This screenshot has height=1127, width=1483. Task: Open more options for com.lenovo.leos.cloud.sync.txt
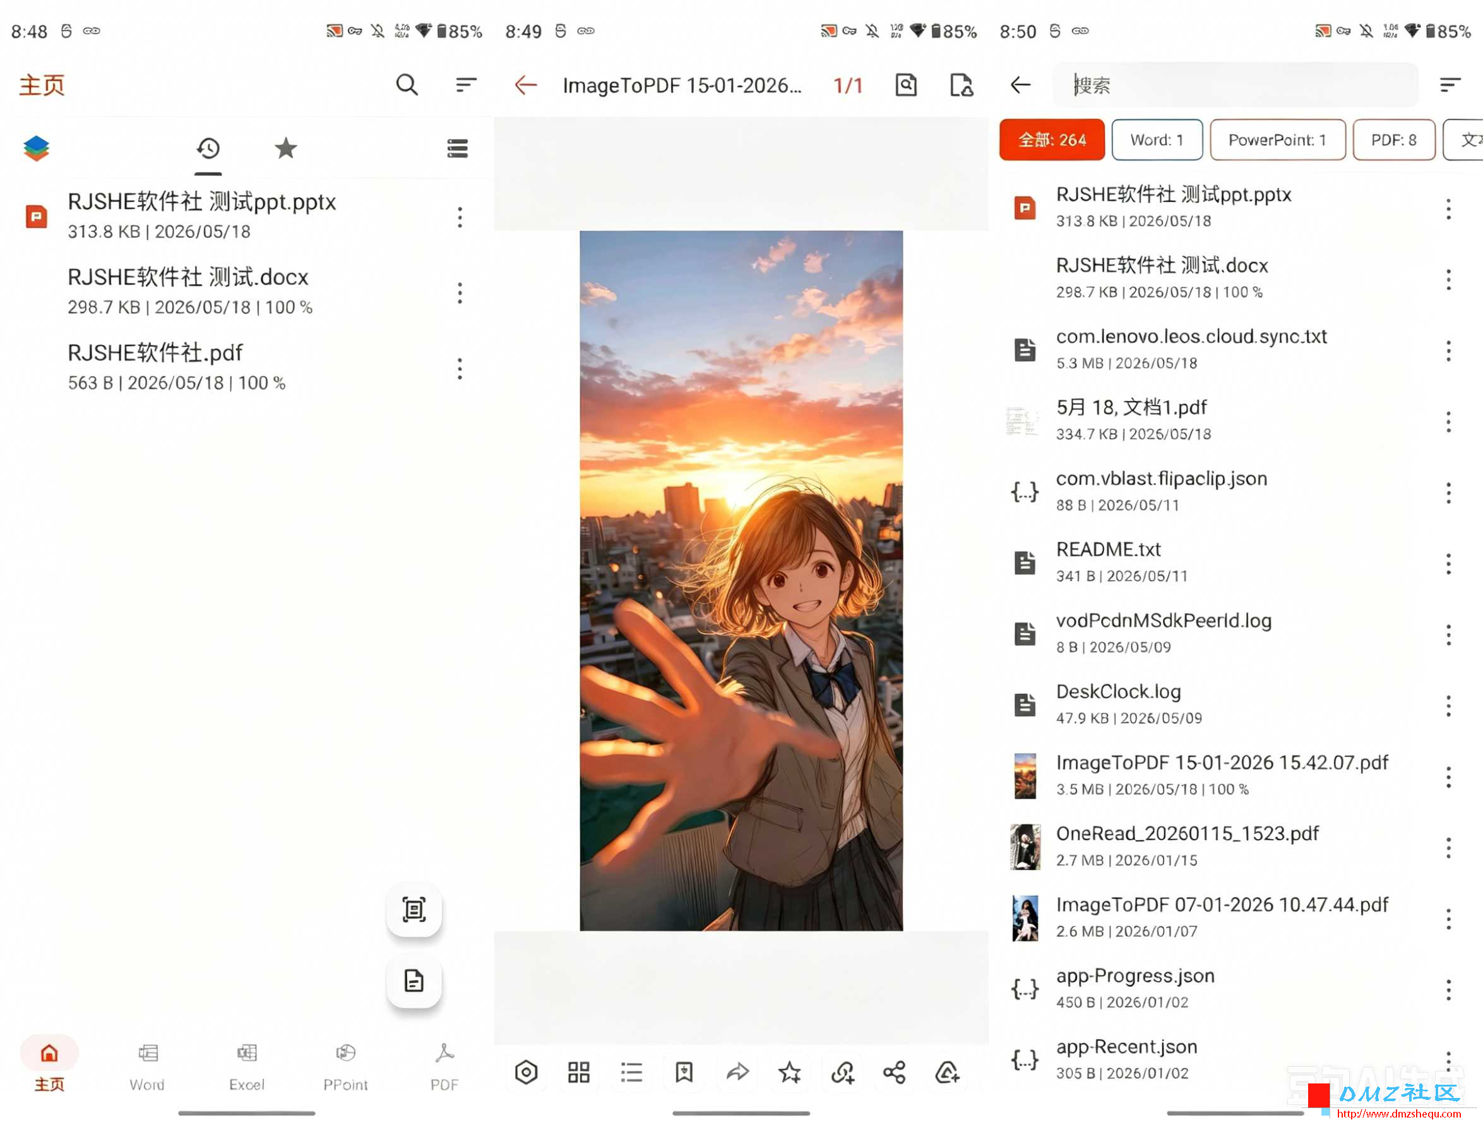coord(1449,351)
